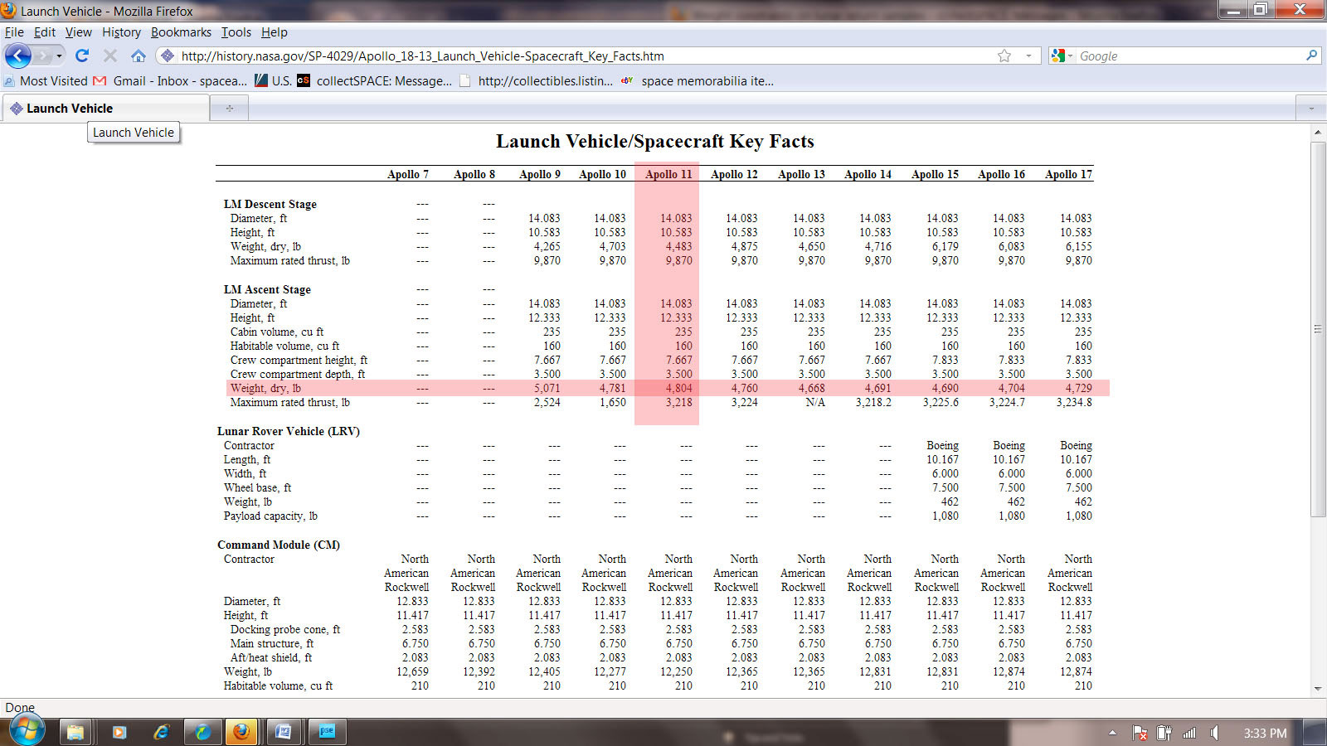This screenshot has height=746, width=1327.
Task: Click Apollo 13 N/A thrust value
Action: [x=815, y=402]
